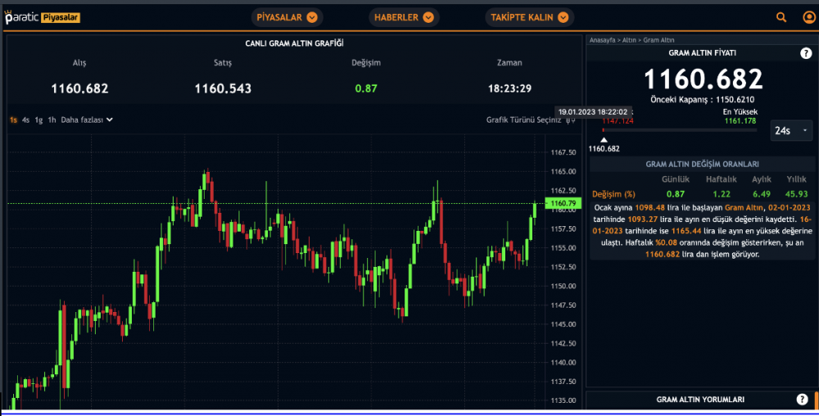Select the 1s chart interval
This screenshot has width=819, height=416.
(x=13, y=120)
